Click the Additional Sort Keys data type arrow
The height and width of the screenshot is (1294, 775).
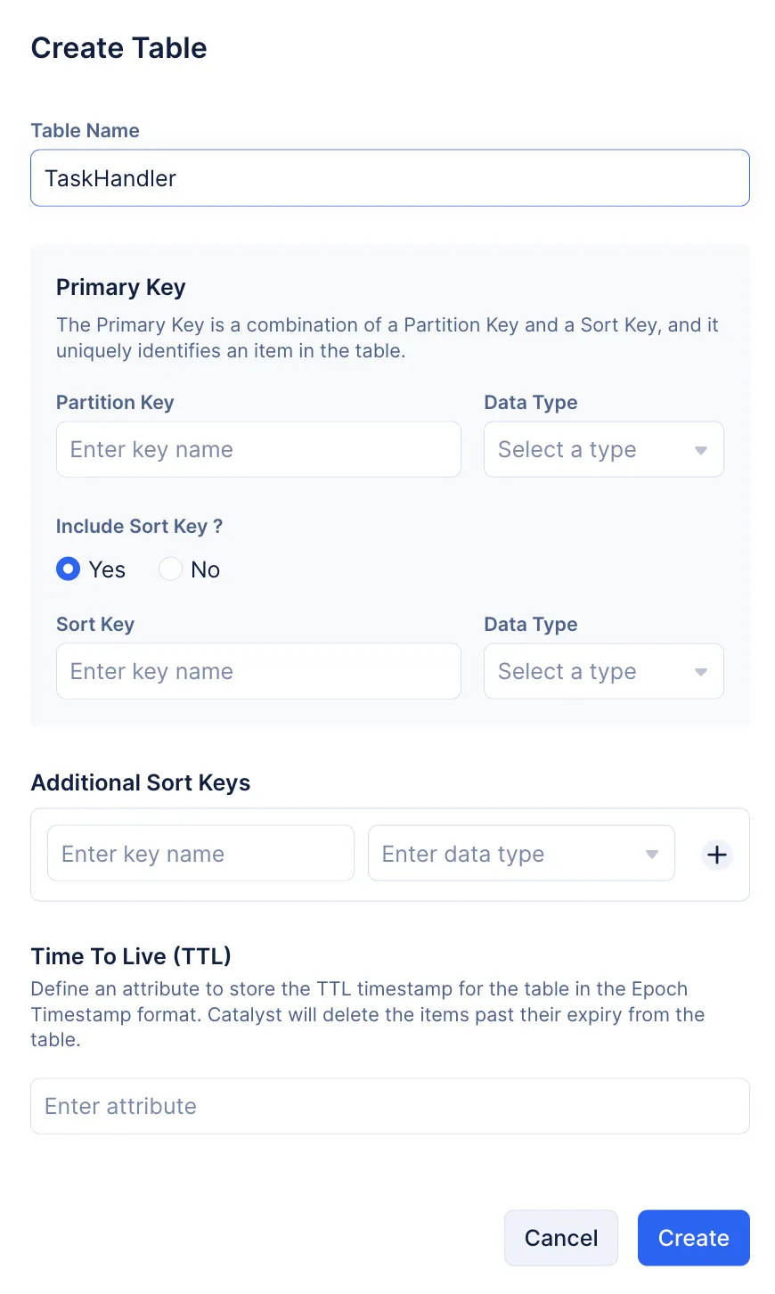click(x=652, y=855)
